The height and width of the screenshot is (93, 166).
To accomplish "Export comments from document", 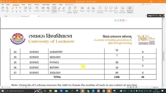I will (111, 9).
